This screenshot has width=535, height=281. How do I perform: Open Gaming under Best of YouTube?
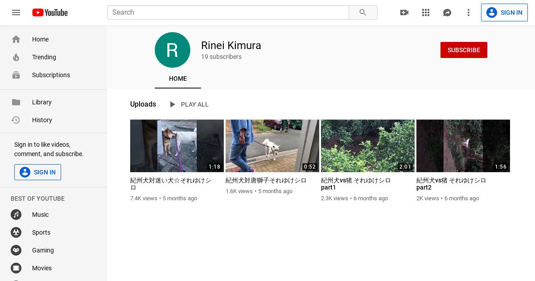(53, 250)
